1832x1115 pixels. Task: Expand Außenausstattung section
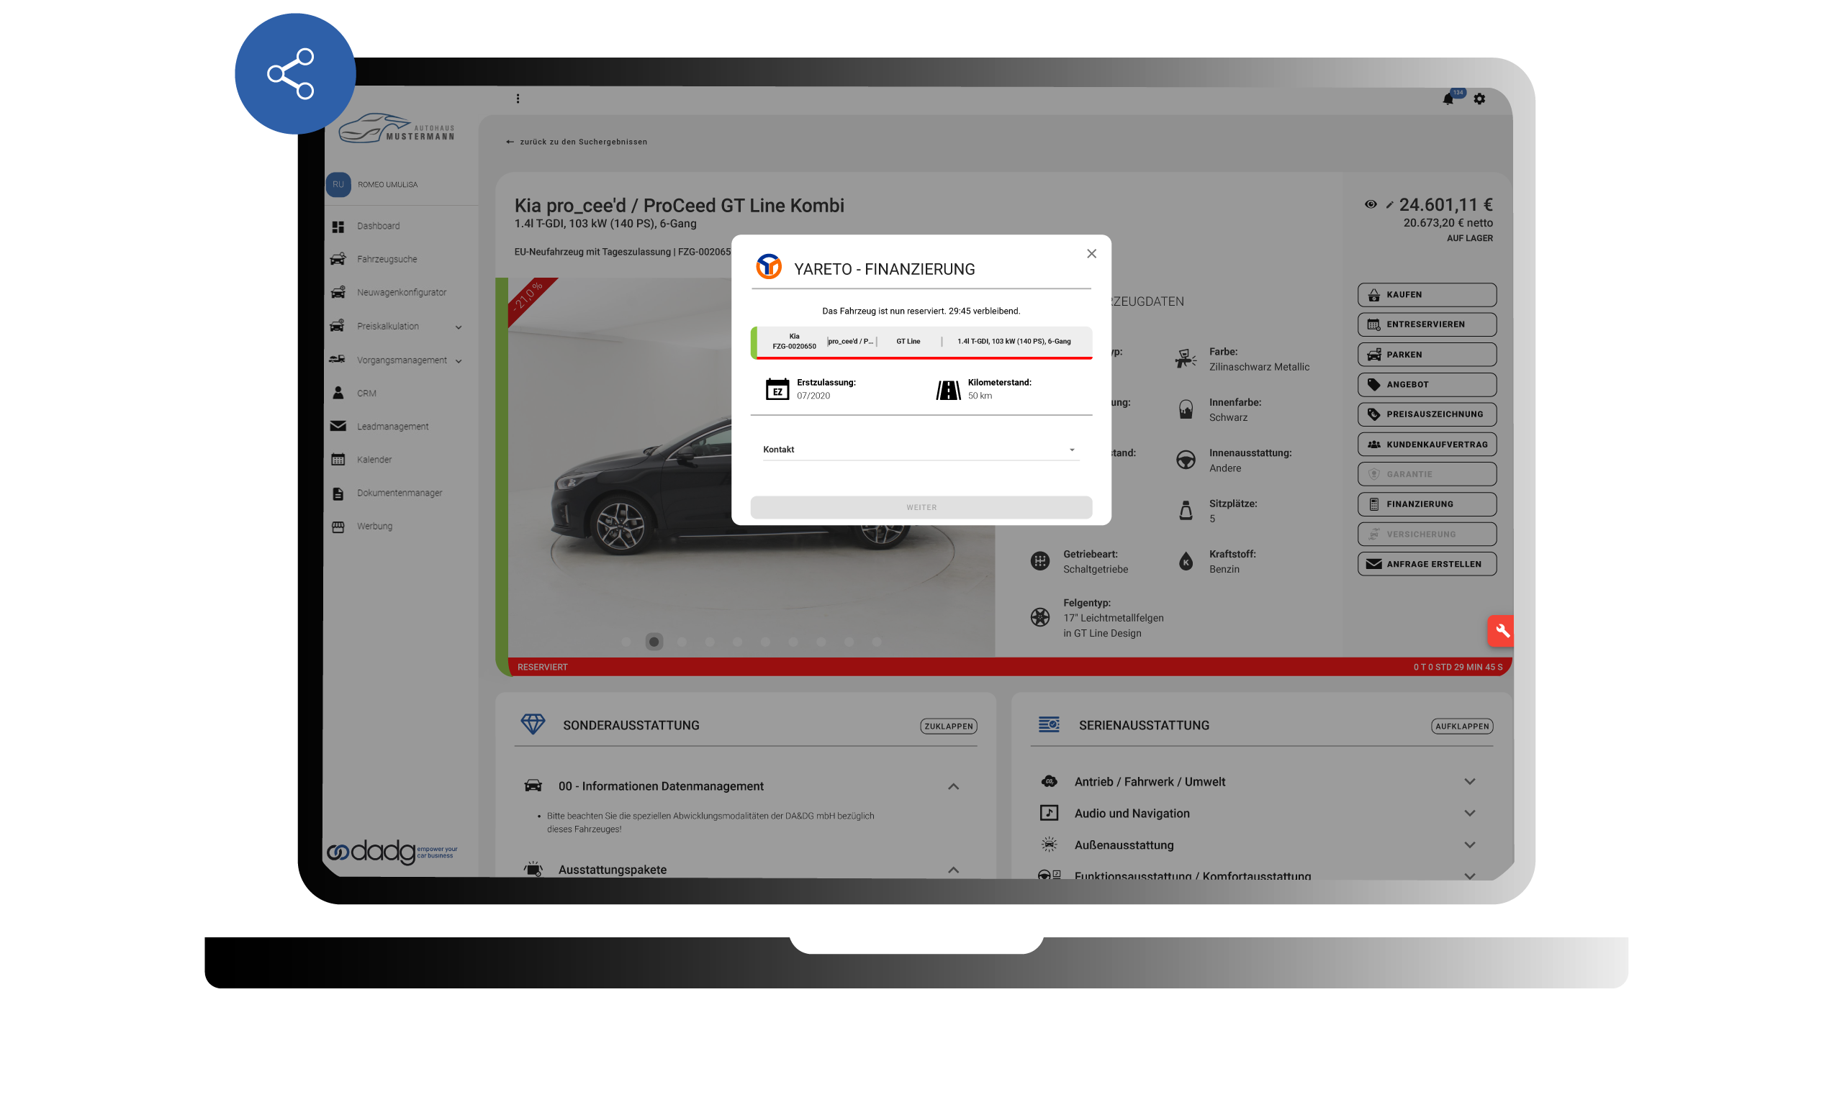click(x=1470, y=845)
